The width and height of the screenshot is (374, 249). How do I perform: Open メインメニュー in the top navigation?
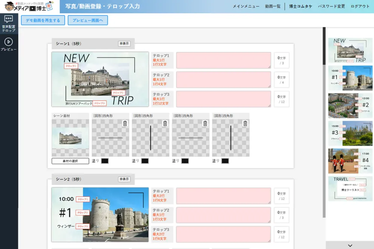246,6
